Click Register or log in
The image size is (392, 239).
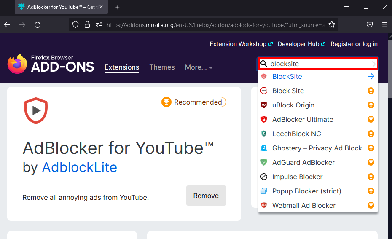[354, 44]
